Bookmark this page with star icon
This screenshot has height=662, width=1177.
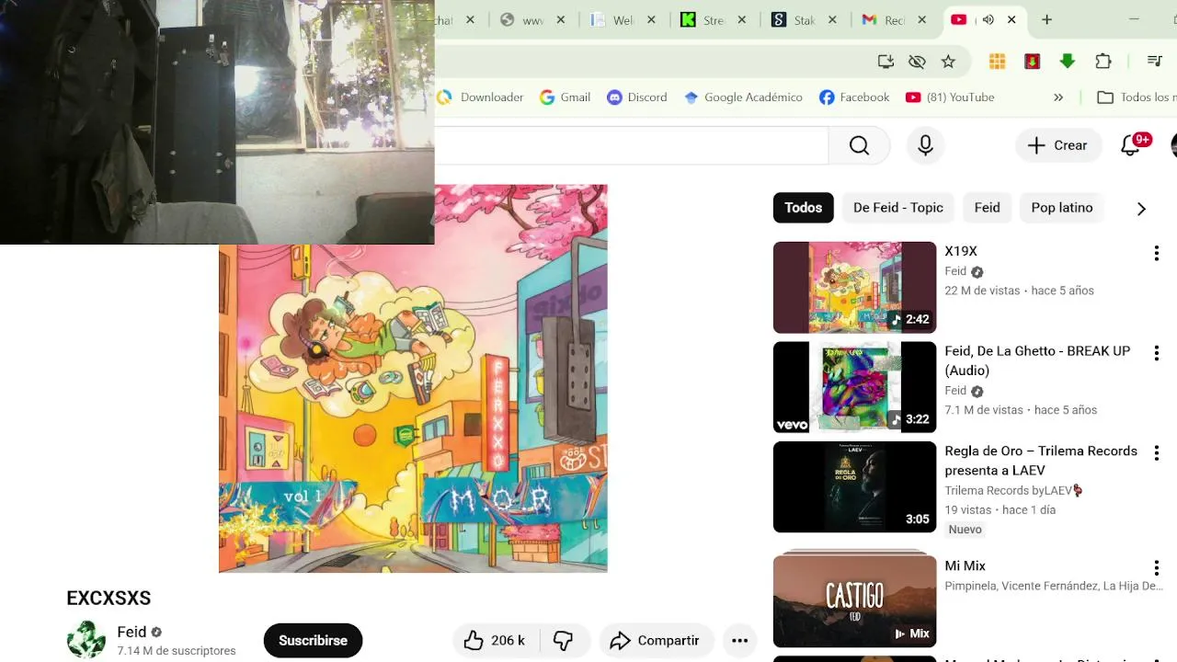point(948,62)
